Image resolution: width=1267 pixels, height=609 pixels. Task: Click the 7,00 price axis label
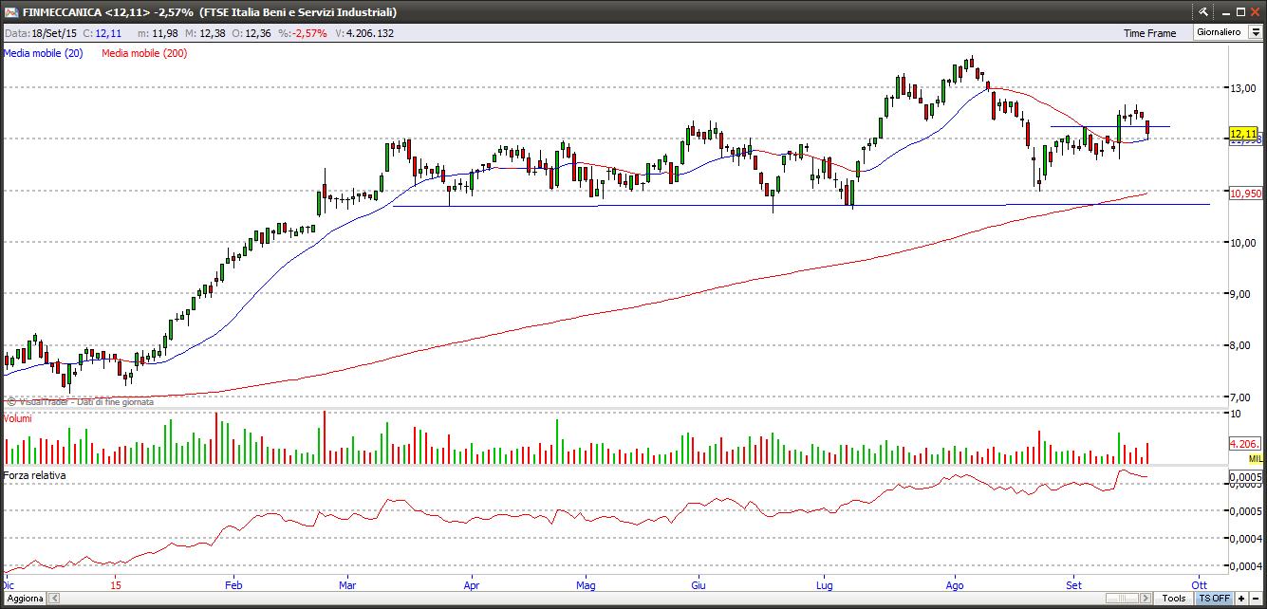(1242, 397)
